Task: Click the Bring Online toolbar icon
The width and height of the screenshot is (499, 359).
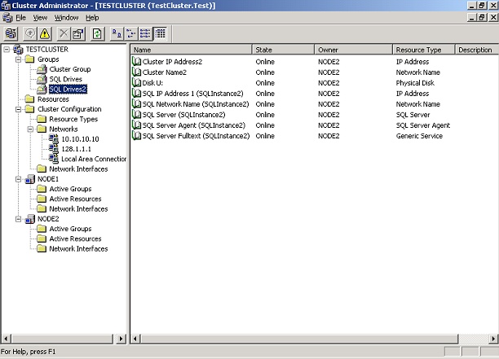Action: (x=30, y=33)
